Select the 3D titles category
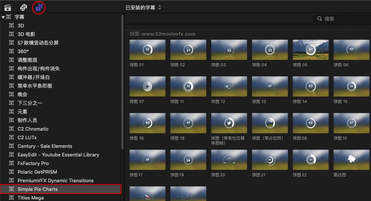The height and width of the screenshot is (201, 371). 60,25
